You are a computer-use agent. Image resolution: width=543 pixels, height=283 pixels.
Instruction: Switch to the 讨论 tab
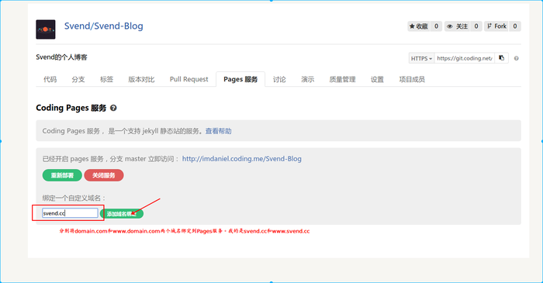(279, 79)
